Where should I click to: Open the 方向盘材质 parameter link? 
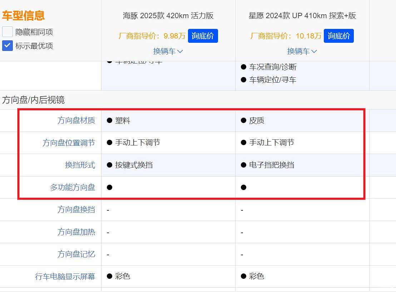(76, 121)
